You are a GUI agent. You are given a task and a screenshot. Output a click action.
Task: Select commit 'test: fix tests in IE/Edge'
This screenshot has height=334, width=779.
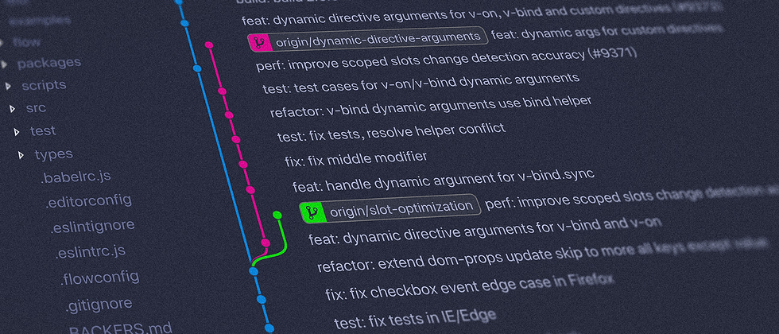(x=415, y=318)
